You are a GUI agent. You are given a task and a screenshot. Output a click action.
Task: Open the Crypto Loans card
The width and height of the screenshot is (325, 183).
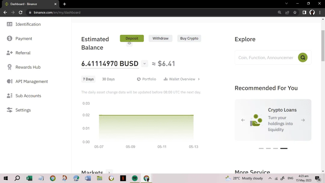(273, 120)
